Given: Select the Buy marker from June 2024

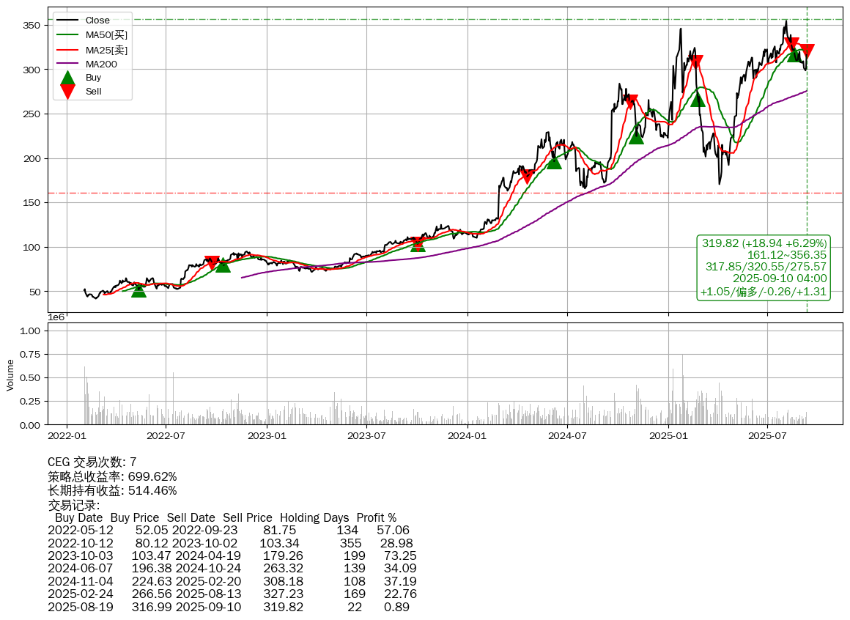Looking at the screenshot, I should (554, 161).
